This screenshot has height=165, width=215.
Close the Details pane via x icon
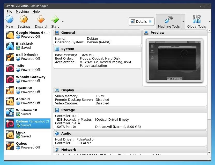click(150, 21)
